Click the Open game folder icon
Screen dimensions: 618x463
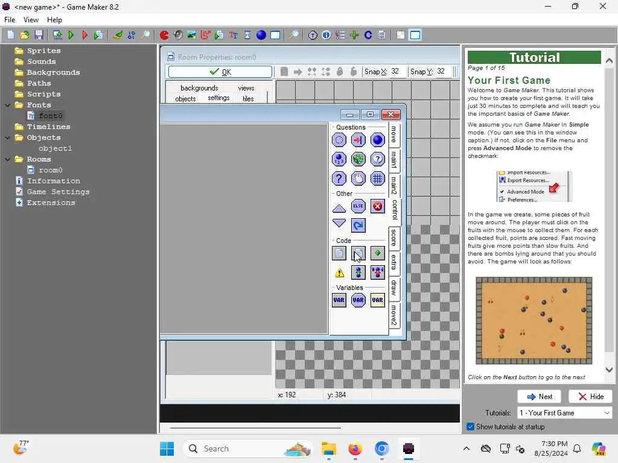point(24,35)
